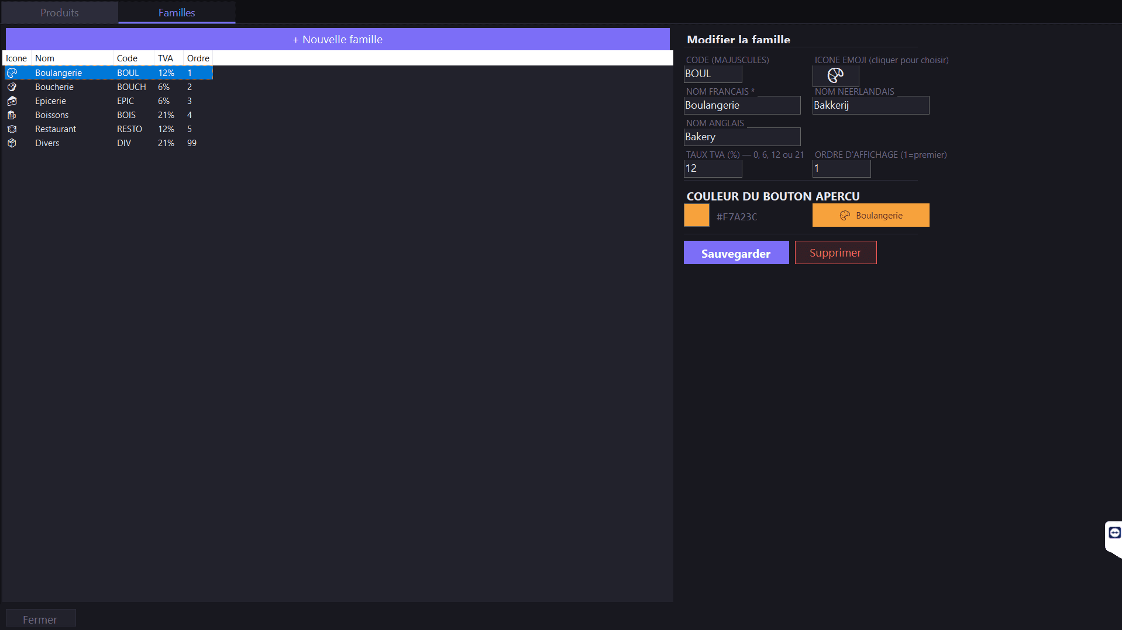Click the Boucherie family row icon
Image resolution: width=1122 pixels, height=630 pixels.
pyautogui.click(x=12, y=87)
